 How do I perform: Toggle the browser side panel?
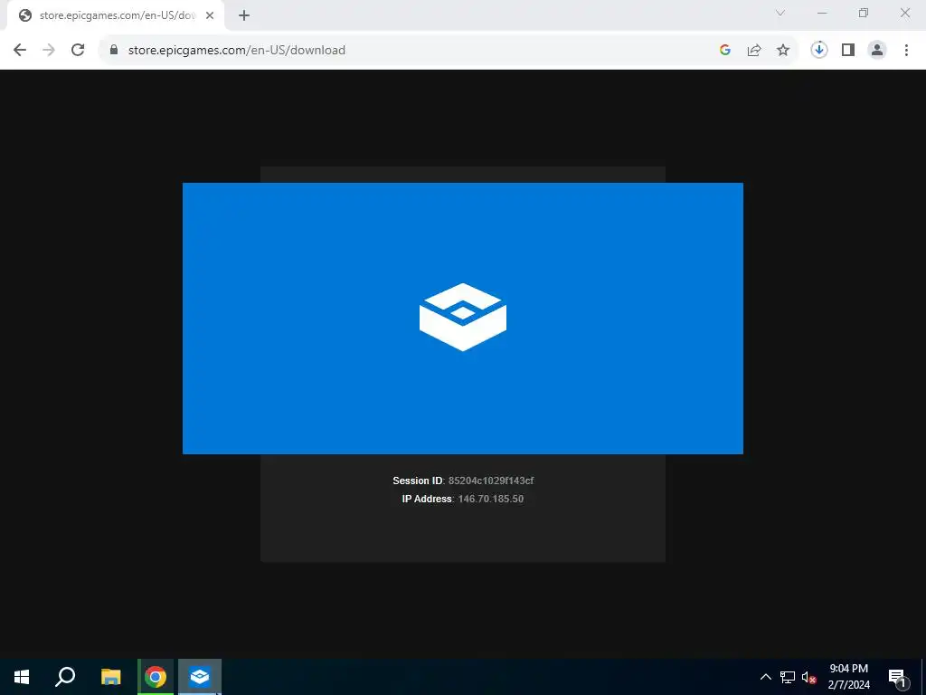point(848,51)
